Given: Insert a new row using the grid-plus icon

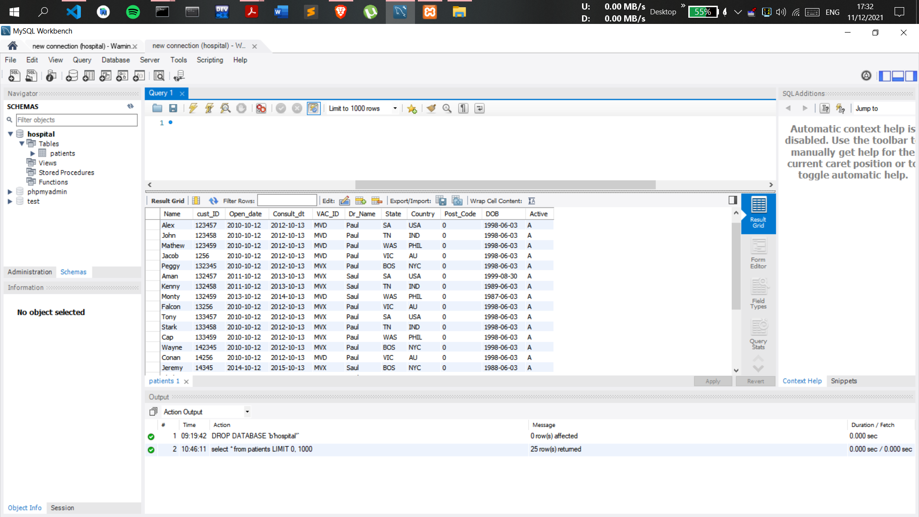Looking at the screenshot, I should 361,201.
